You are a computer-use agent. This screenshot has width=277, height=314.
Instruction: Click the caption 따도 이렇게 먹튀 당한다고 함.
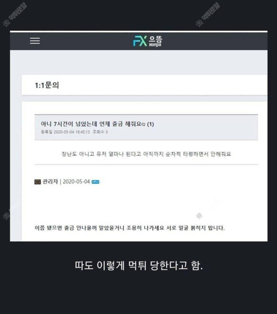(139, 266)
